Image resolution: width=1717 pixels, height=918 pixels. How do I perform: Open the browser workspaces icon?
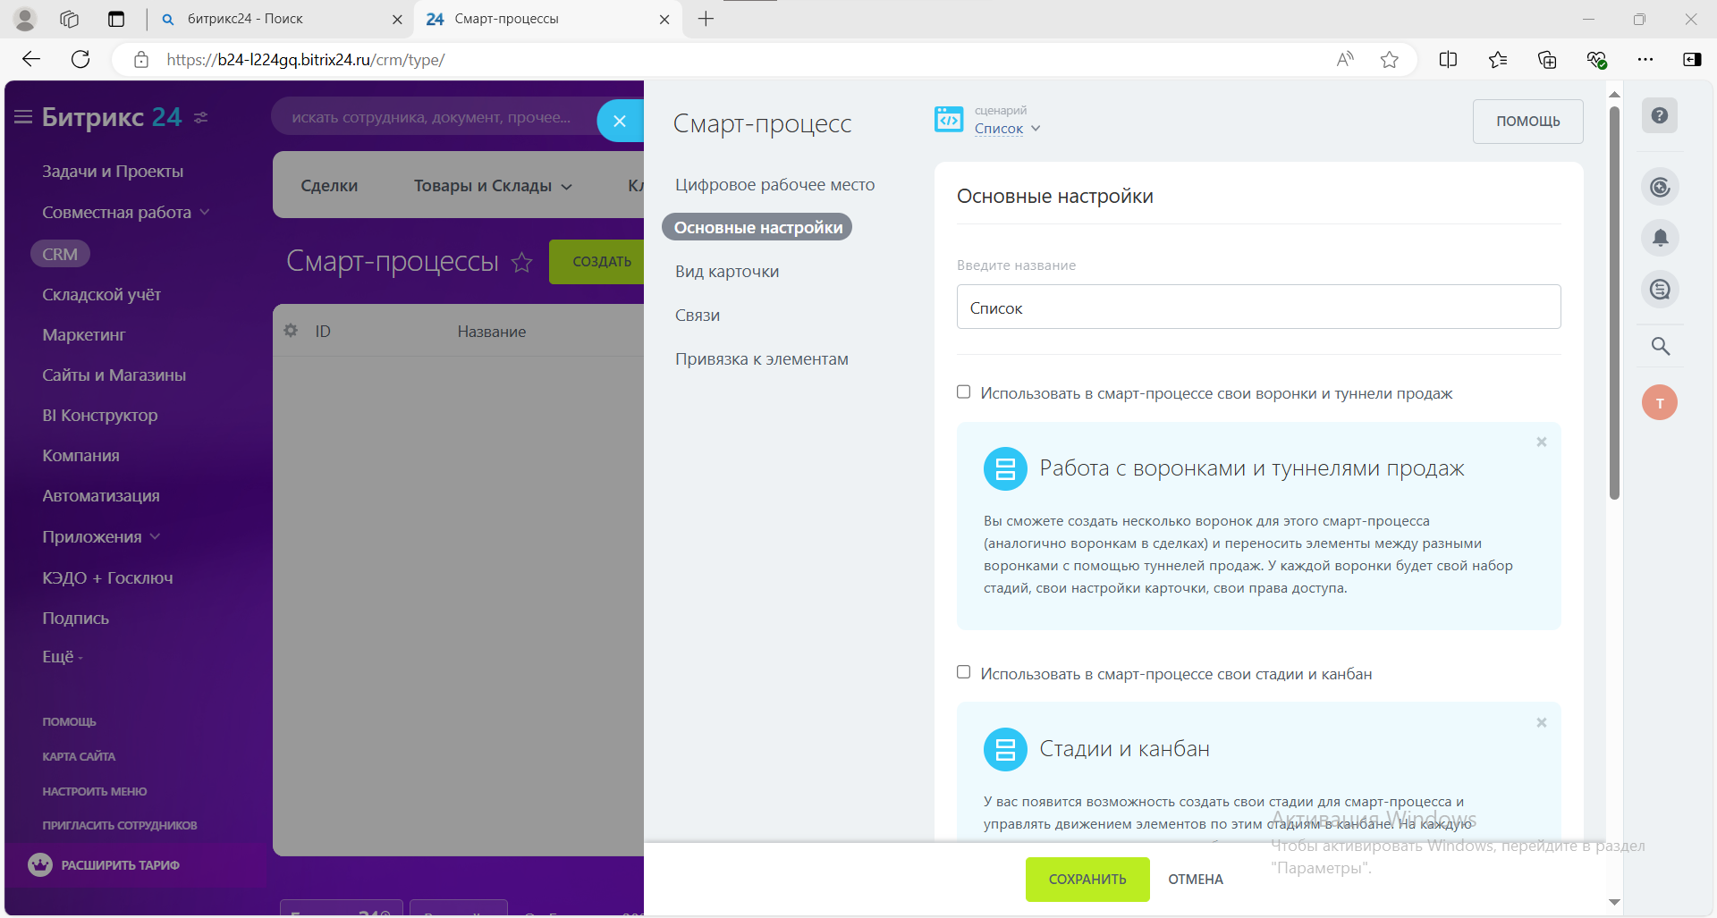pos(70,19)
